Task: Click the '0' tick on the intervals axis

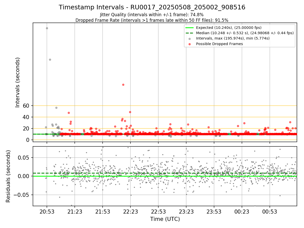Action: click(x=29, y=140)
